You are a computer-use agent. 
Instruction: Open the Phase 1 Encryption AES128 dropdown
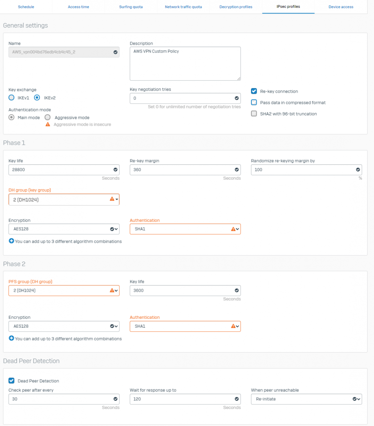pyautogui.click(x=64, y=229)
